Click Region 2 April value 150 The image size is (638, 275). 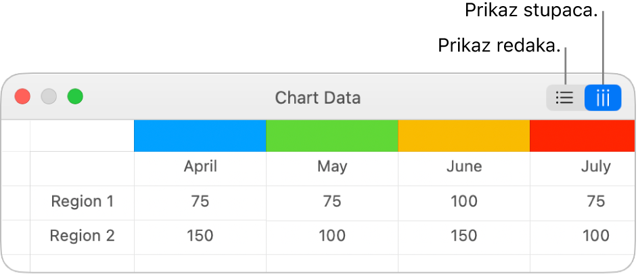point(200,236)
